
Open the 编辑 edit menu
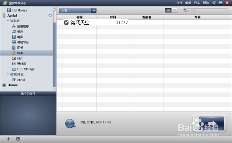pos(188,3)
